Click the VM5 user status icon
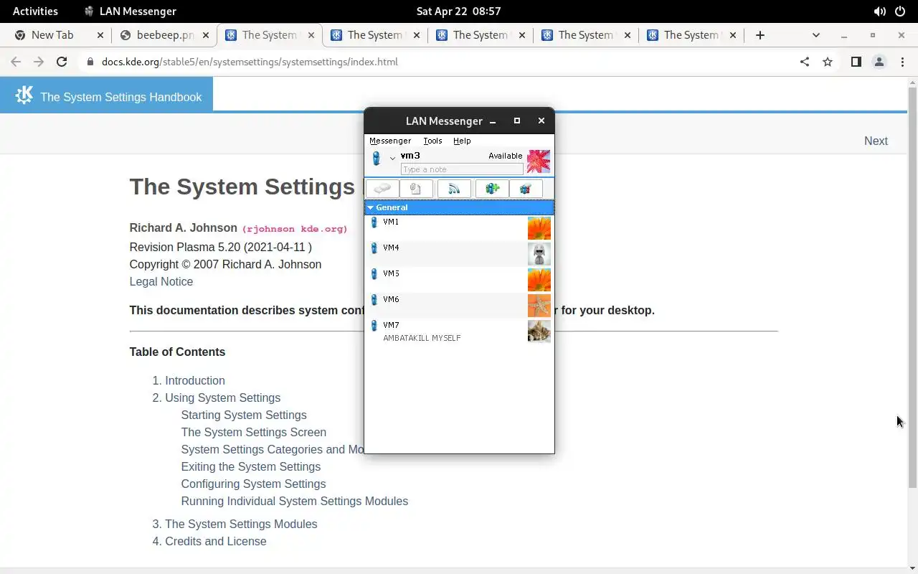Screen dimensions: 918x574 374,274
